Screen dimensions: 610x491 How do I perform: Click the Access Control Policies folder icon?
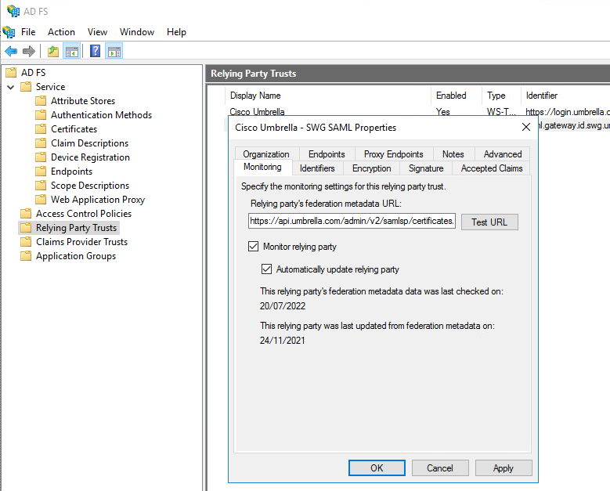[x=26, y=213]
